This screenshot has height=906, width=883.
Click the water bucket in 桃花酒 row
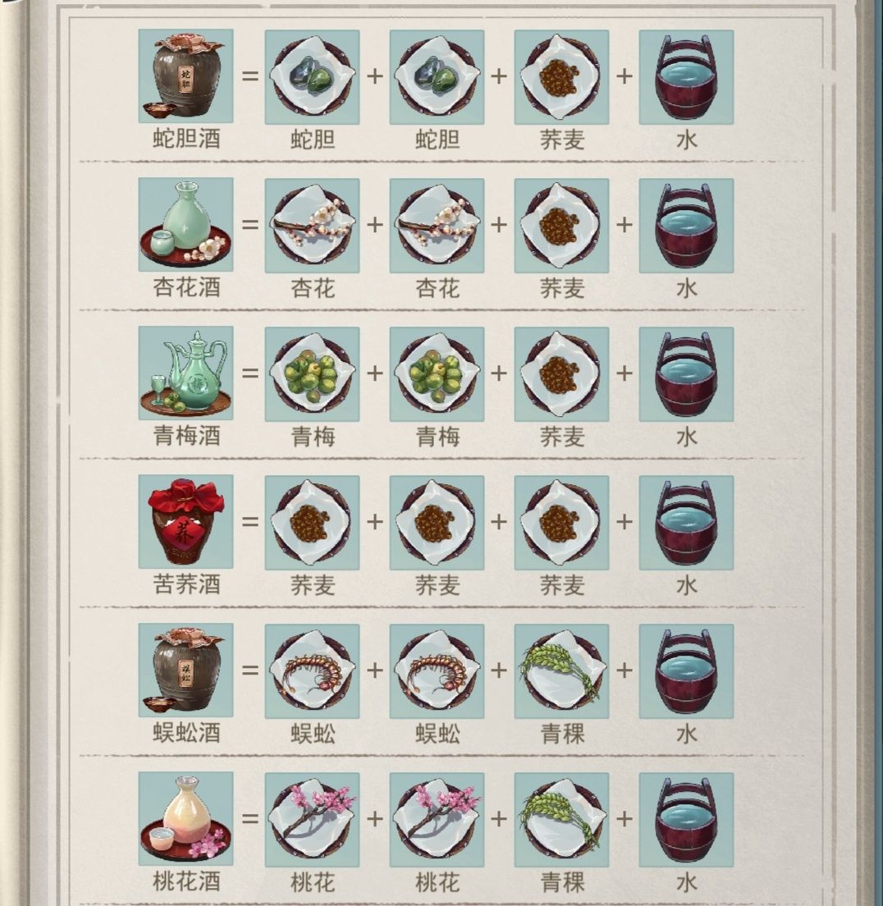(x=687, y=820)
